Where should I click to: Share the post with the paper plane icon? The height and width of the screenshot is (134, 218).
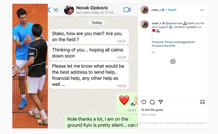[x=160, y=102]
